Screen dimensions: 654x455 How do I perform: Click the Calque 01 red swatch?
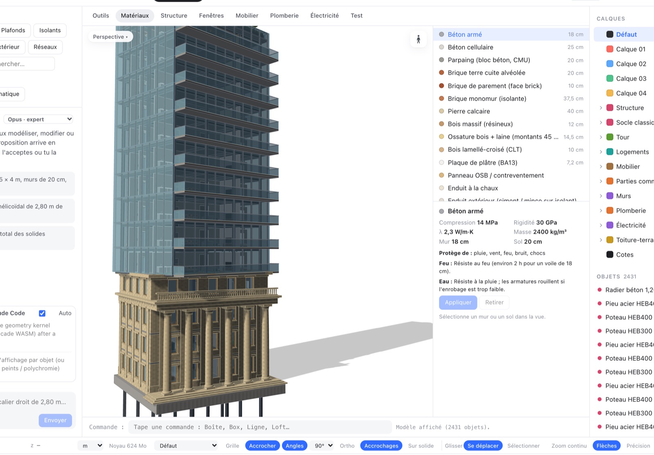[x=609, y=49]
